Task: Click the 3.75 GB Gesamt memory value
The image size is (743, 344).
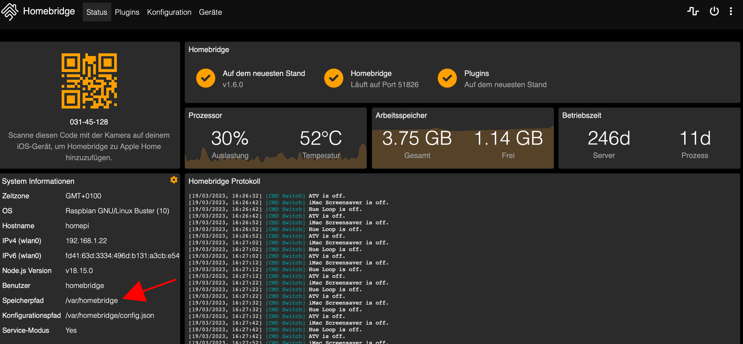Action: coord(417,138)
